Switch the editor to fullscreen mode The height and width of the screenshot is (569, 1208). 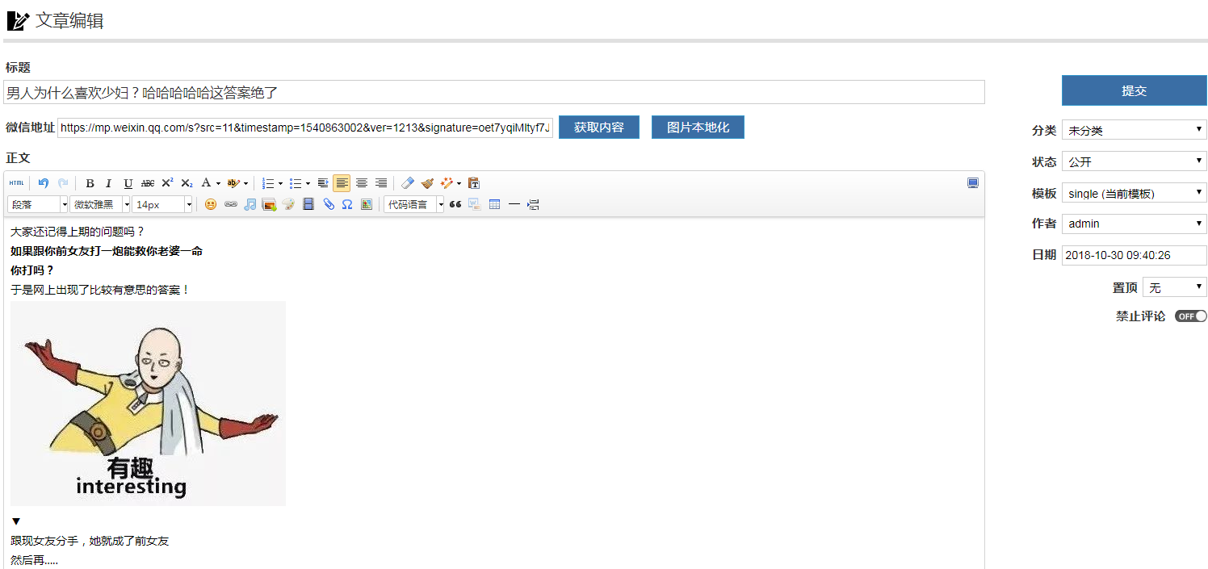(973, 183)
